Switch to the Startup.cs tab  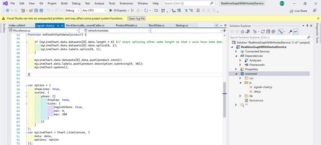pyautogui.click(x=182, y=26)
